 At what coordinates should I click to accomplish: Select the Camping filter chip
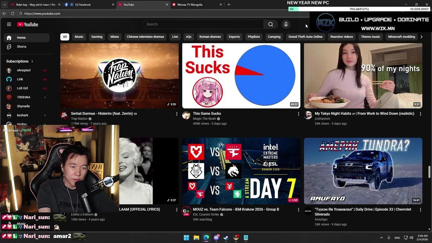point(274,37)
